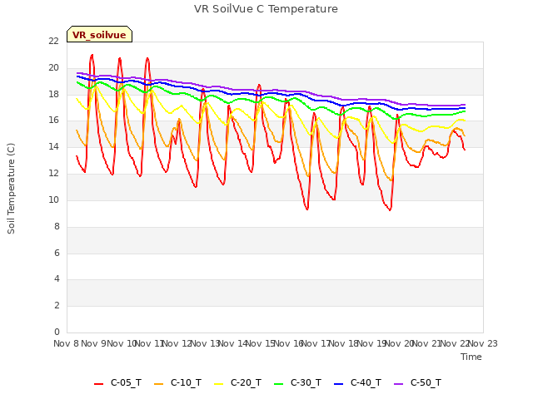This screenshot has width=533, height=399.
Task: Click the Nov 23 x-axis tick label
Action: [483, 343]
